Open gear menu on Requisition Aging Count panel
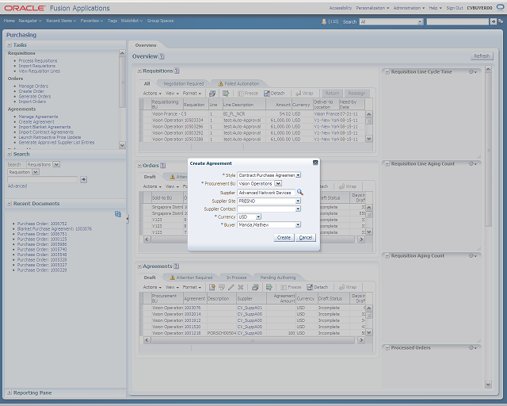Image resolution: width=507 pixels, height=406 pixels. coord(473,256)
